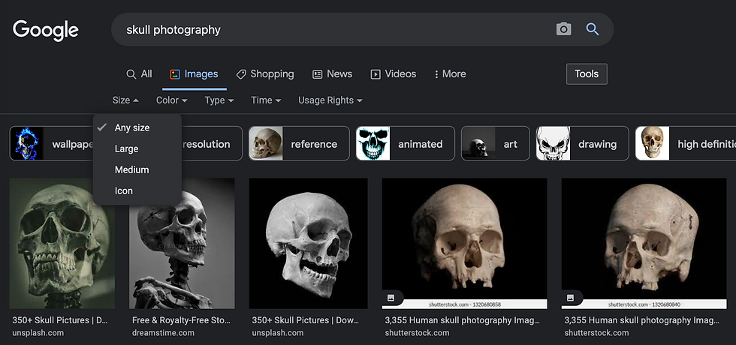The width and height of the screenshot is (736, 345).
Task: Click the image badge on skull 1320680858
Action: (x=391, y=298)
